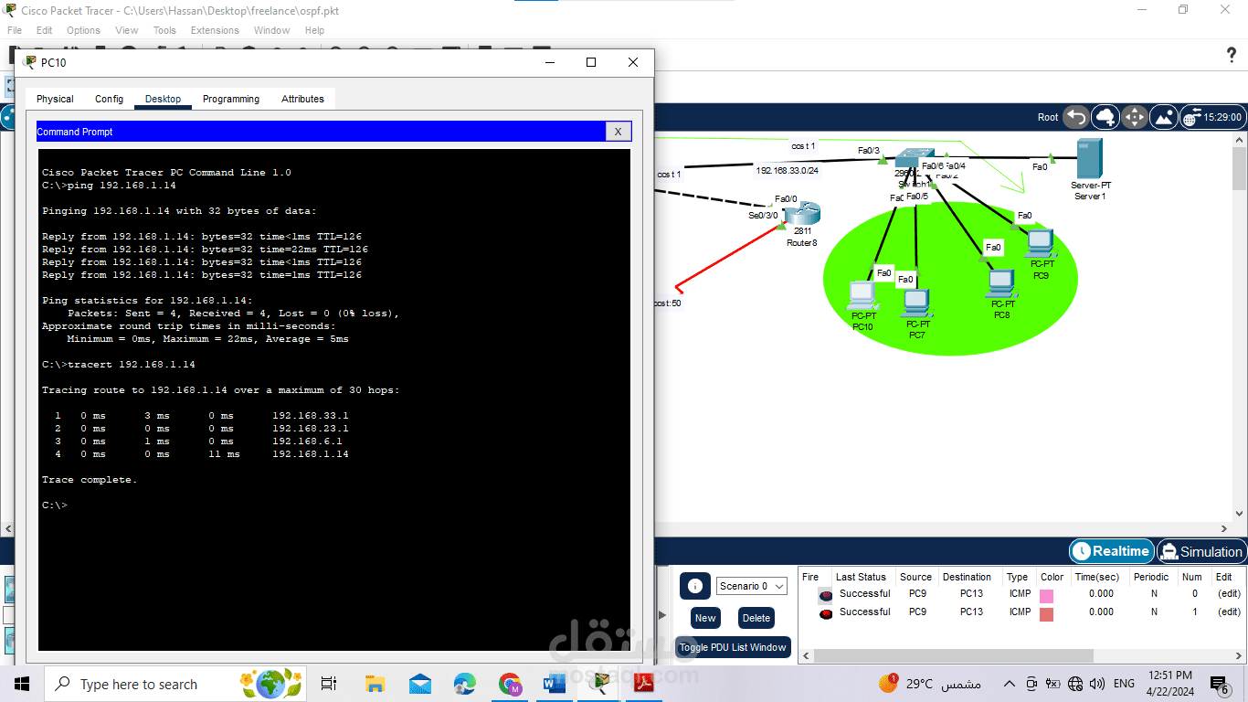The height and width of the screenshot is (702, 1248).
Task: Open network tray icon
Action: coord(1075,684)
